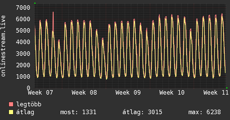Click the green arrow atop the y-axis
The width and height of the screenshot is (230, 120).
35,3
